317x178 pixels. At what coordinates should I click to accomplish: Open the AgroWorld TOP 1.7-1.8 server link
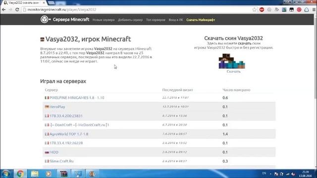click(x=69, y=134)
